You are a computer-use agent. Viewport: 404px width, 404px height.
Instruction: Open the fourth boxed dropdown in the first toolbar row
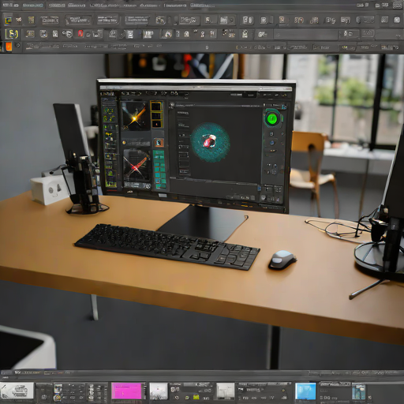coord(137,20)
